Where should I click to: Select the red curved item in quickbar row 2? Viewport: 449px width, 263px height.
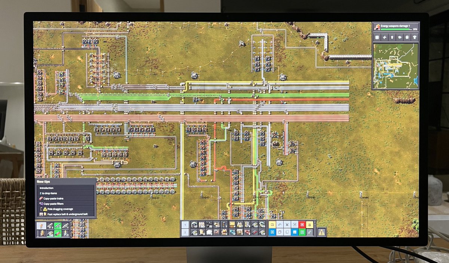point(255,232)
